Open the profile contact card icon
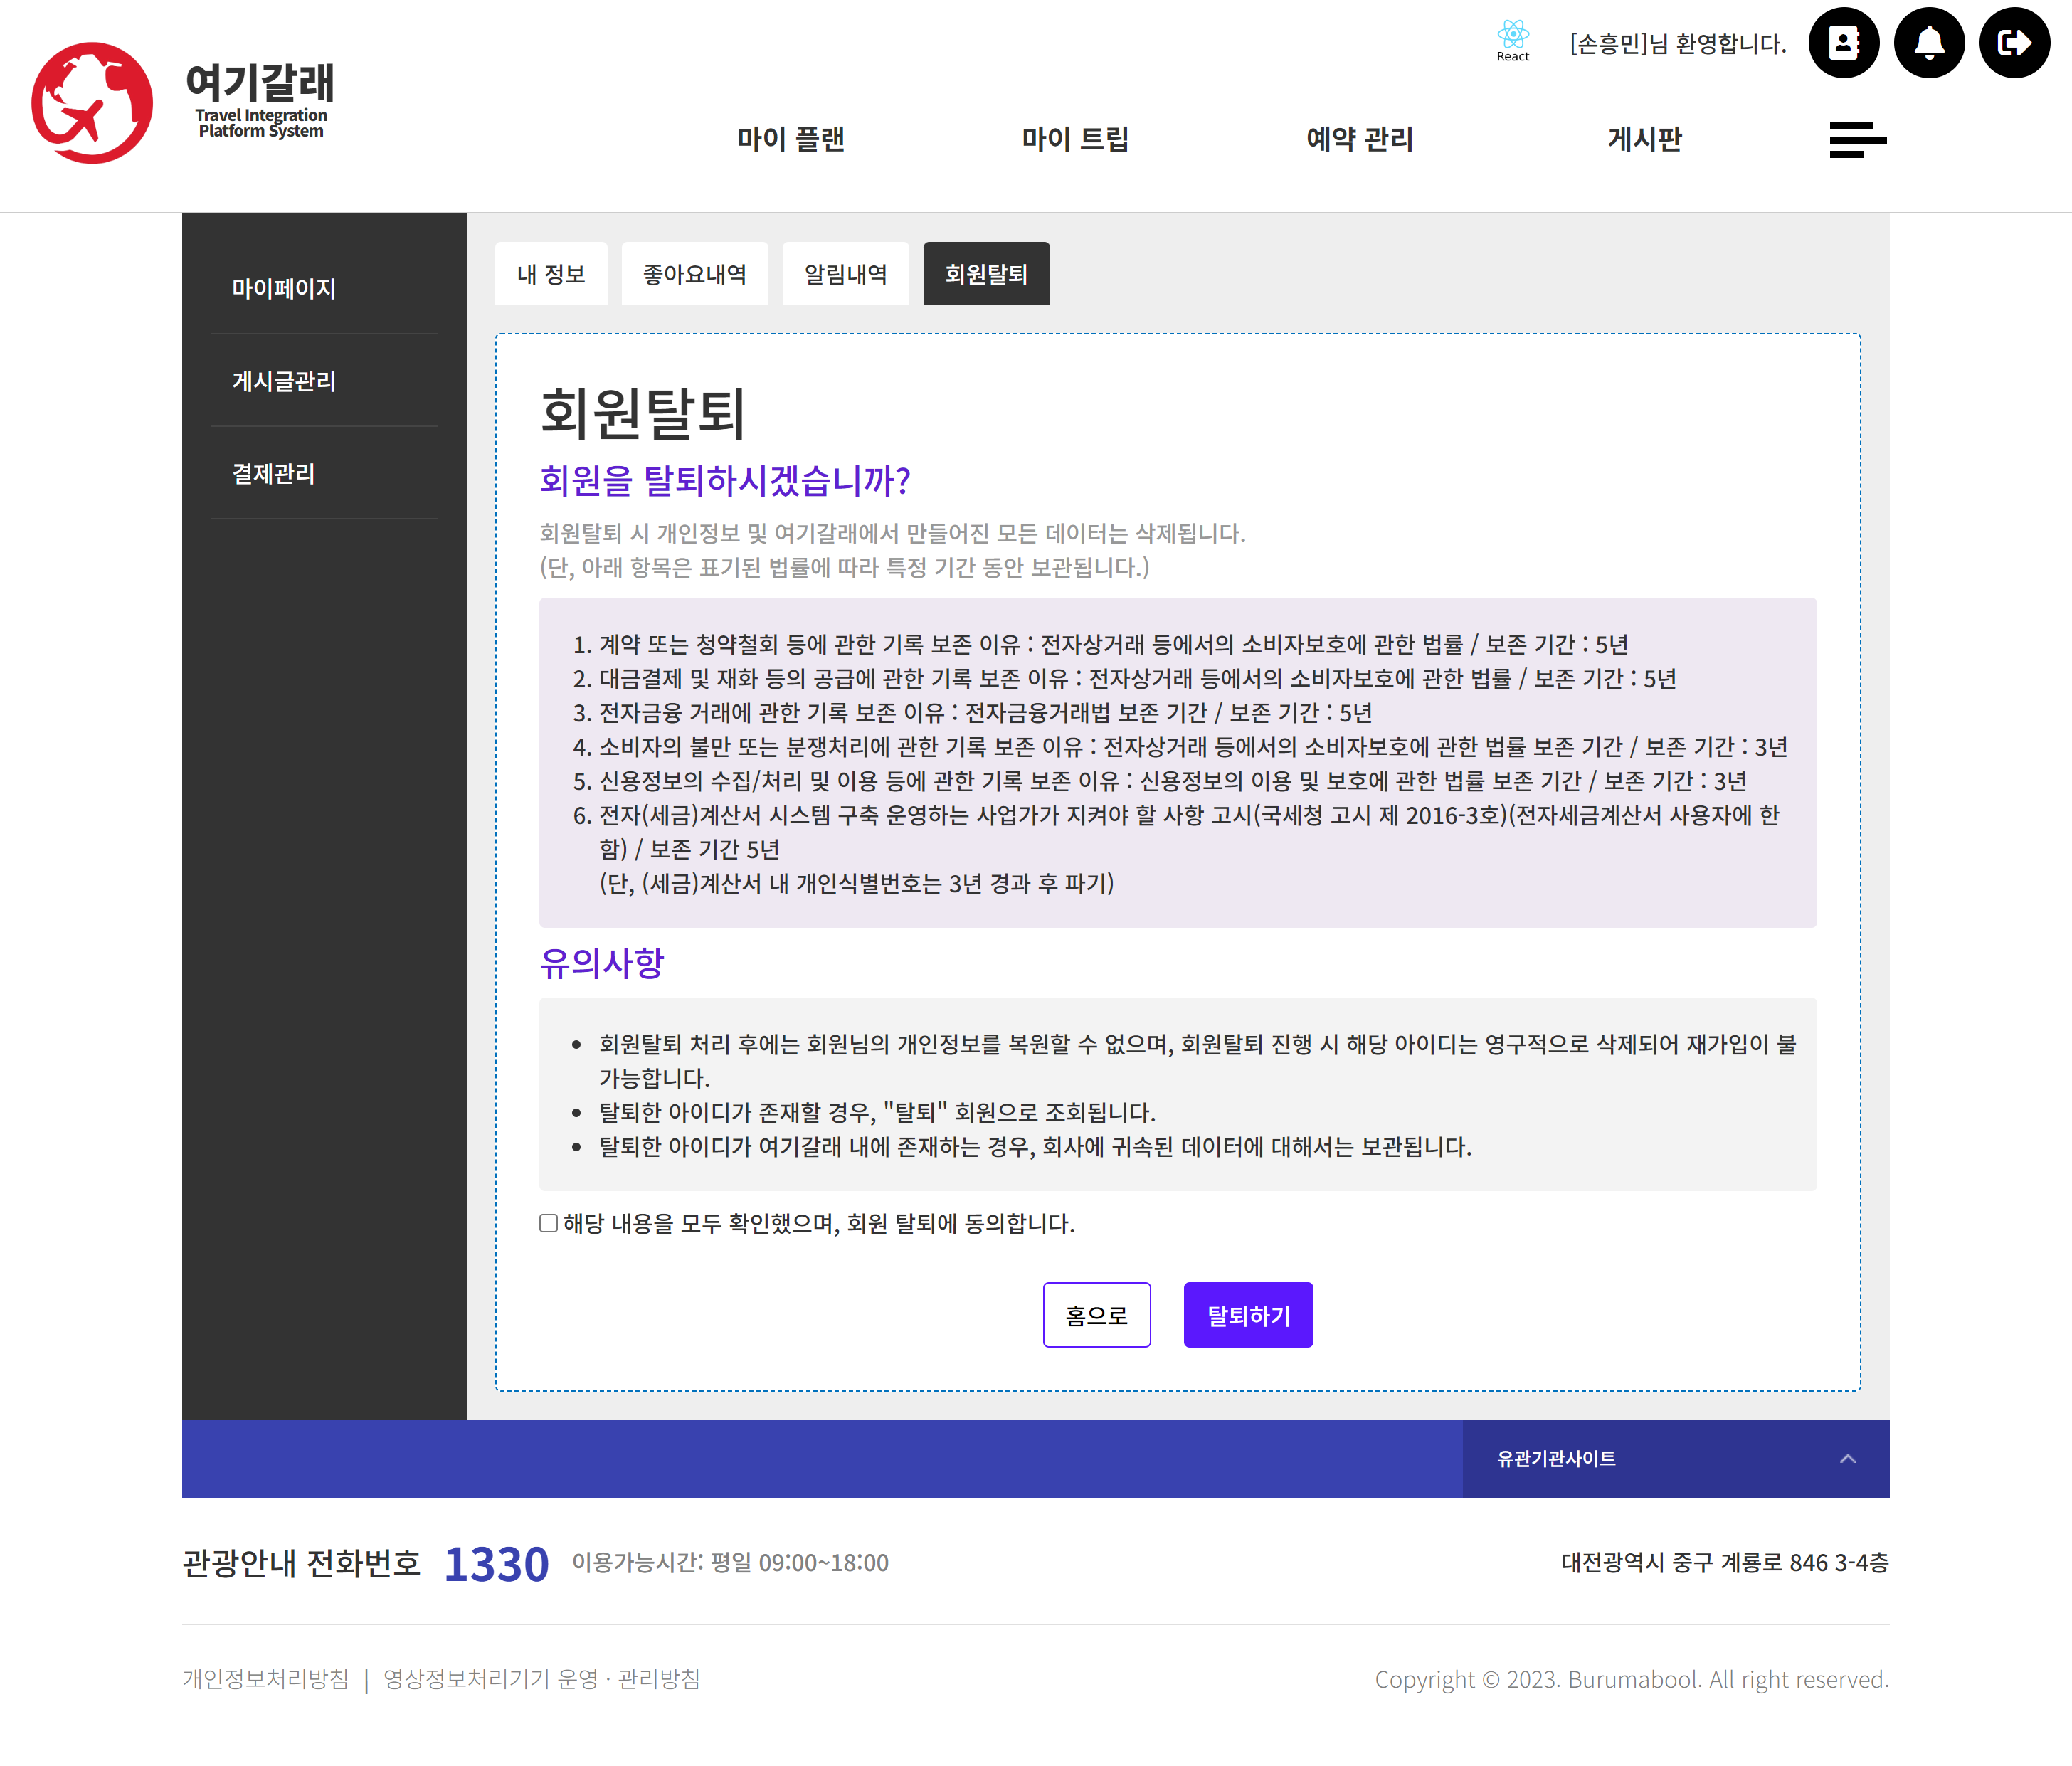The width and height of the screenshot is (2072, 1766). pos(1843,43)
